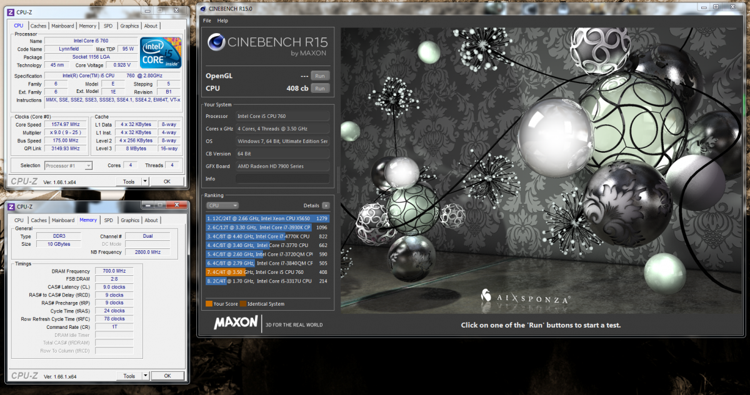Click the Intel Core i5 logo in CPU-Z
The height and width of the screenshot is (395, 750).
pos(161,54)
